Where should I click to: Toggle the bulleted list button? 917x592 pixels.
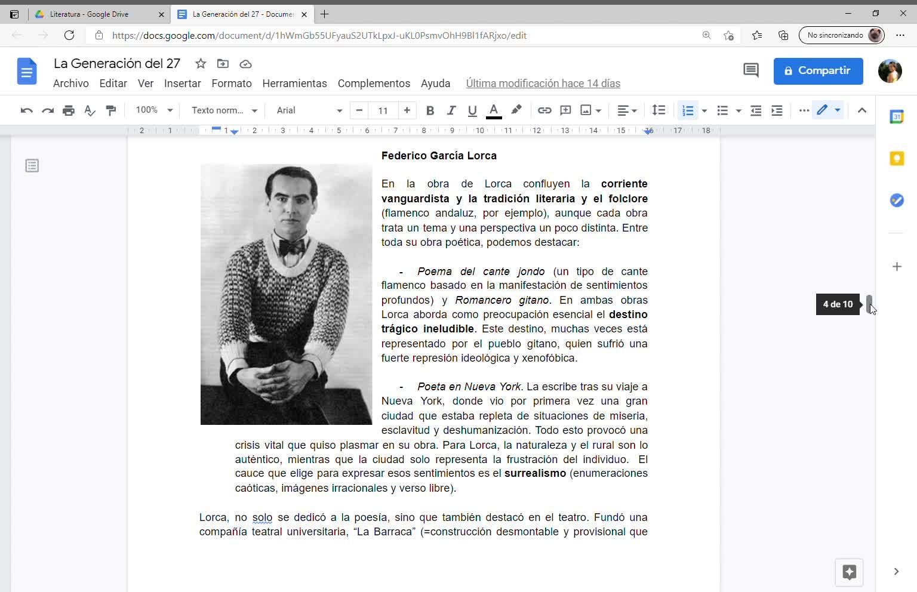tap(722, 110)
